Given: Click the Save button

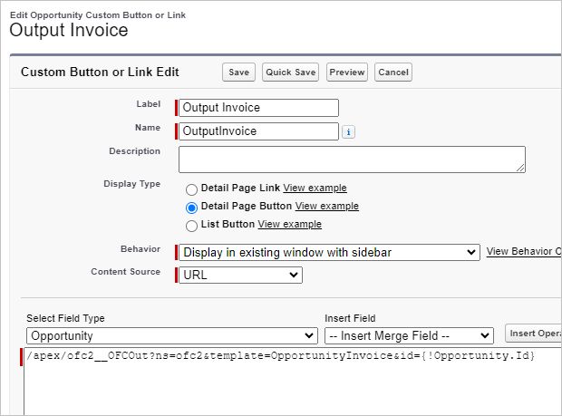Looking at the screenshot, I should click(x=238, y=72).
